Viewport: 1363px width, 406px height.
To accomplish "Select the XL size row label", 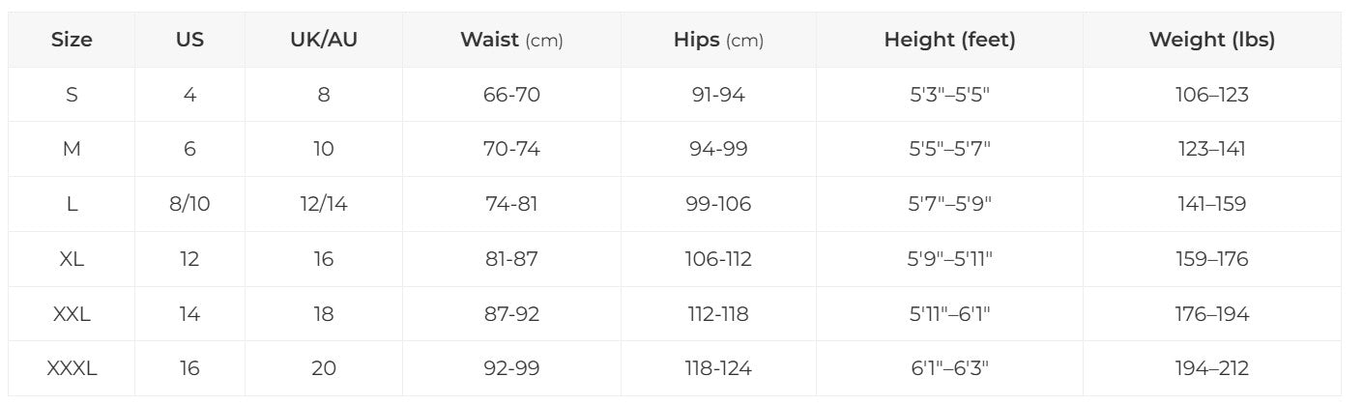I will (72, 259).
